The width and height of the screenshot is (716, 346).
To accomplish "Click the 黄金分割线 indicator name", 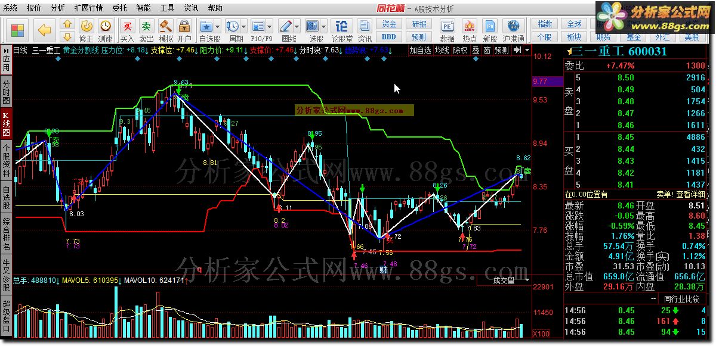I will pyautogui.click(x=80, y=50).
